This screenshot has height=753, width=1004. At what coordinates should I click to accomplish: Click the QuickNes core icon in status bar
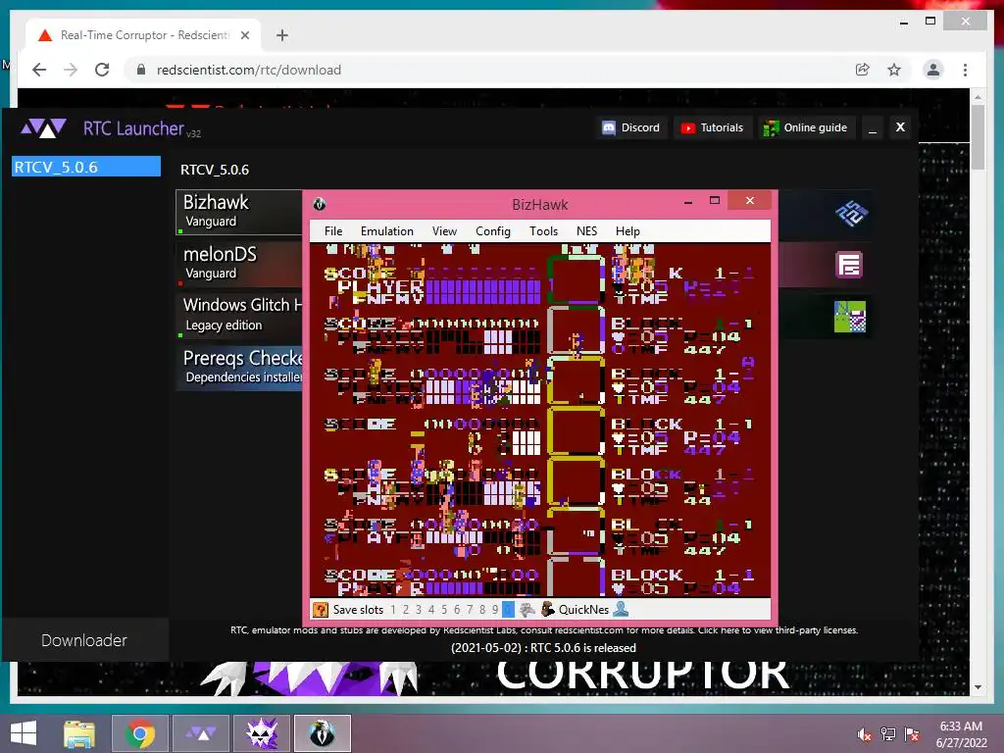pos(547,610)
